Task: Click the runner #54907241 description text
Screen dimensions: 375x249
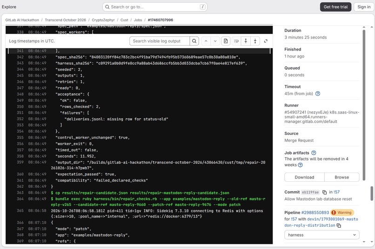Action: 321,117
